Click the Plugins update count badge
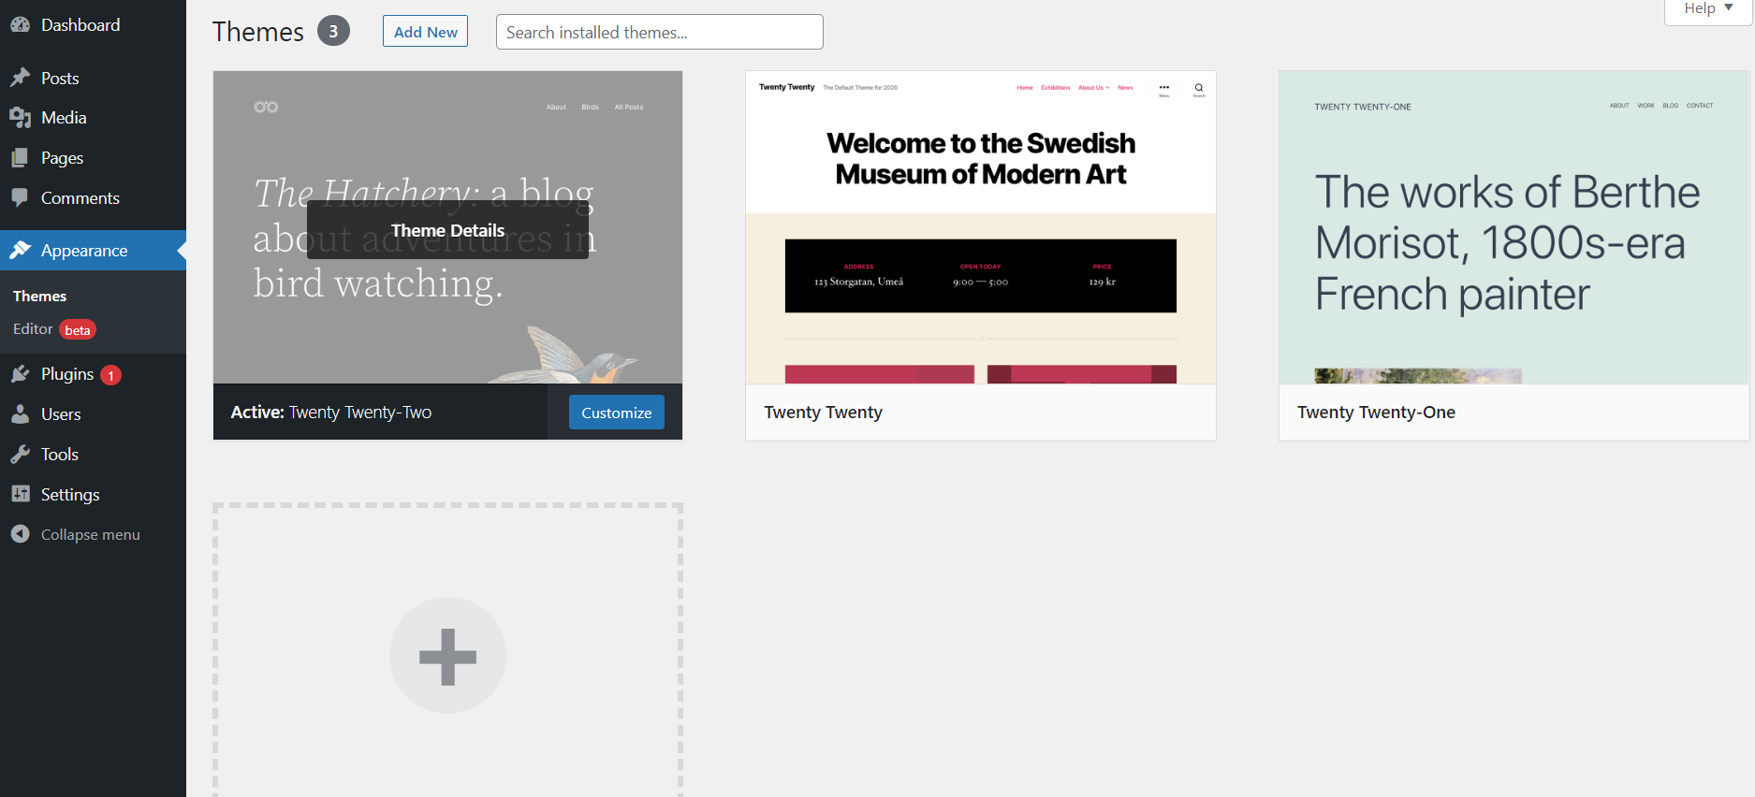The height and width of the screenshot is (797, 1755). click(x=110, y=375)
